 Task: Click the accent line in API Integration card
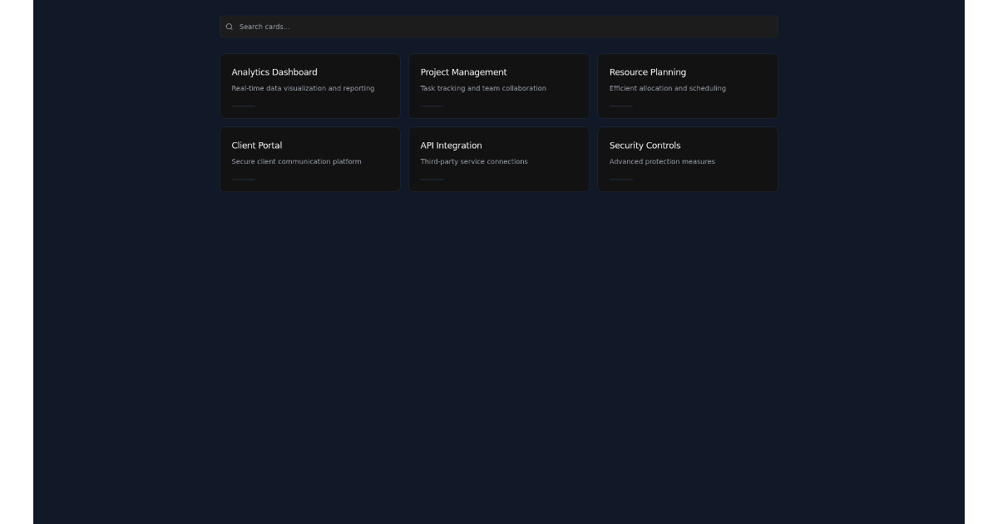[x=432, y=179]
